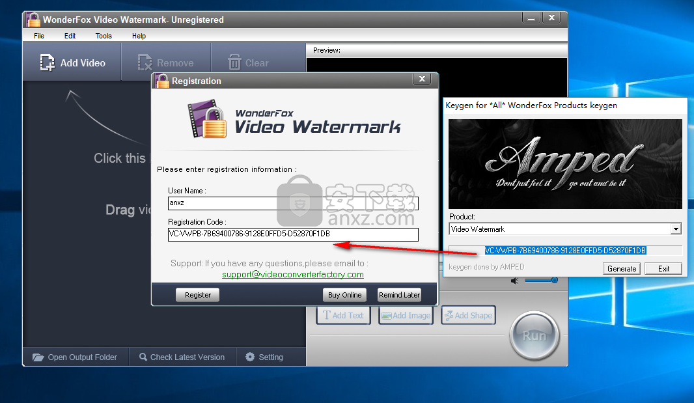
Task: Click the Registration dialog title icon
Action: point(162,81)
